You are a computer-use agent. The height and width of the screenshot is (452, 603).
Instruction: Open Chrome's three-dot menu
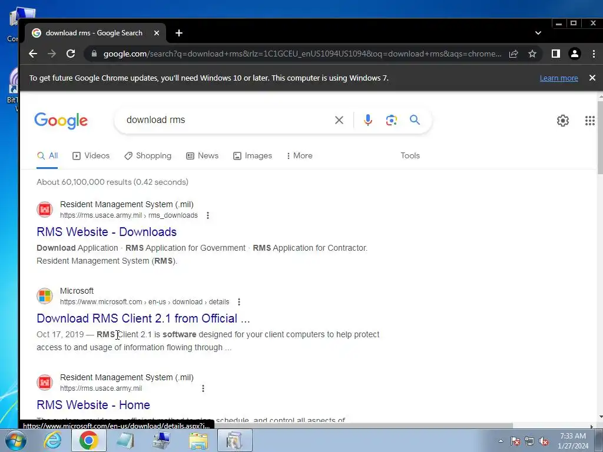pyautogui.click(x=594, y=54)
